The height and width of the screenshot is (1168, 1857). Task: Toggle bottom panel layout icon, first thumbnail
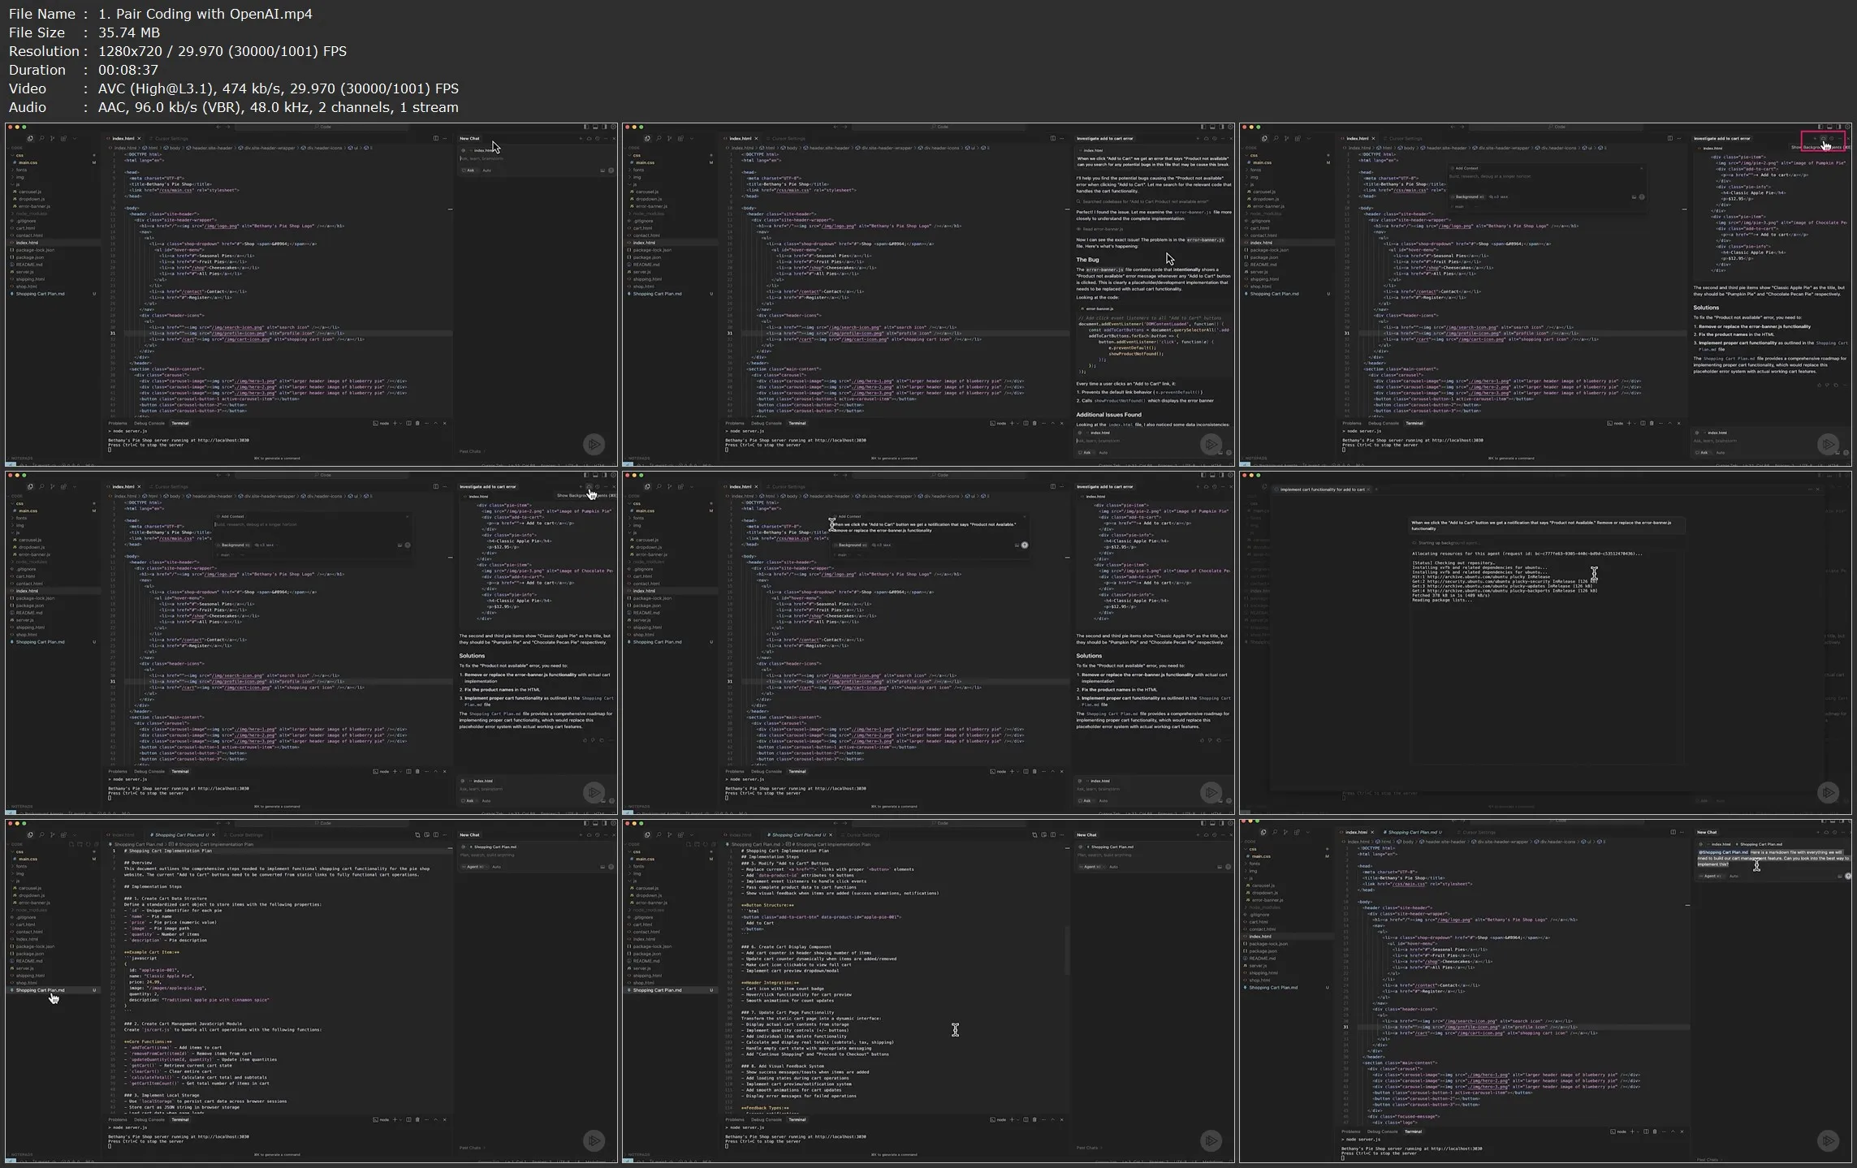click(595, 127)
